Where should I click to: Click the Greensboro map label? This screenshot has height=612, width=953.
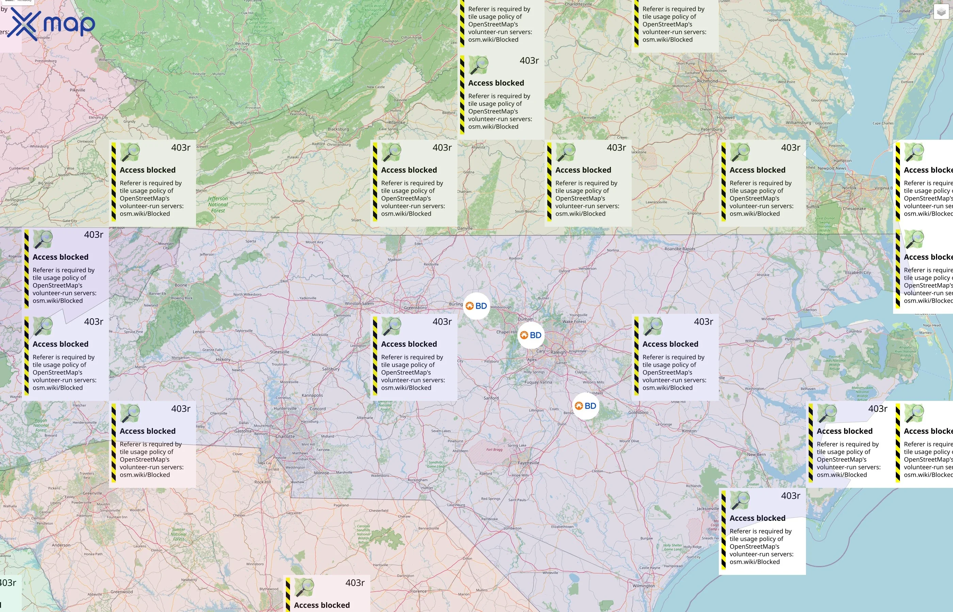pyautogui.click(x=415, y=308)
